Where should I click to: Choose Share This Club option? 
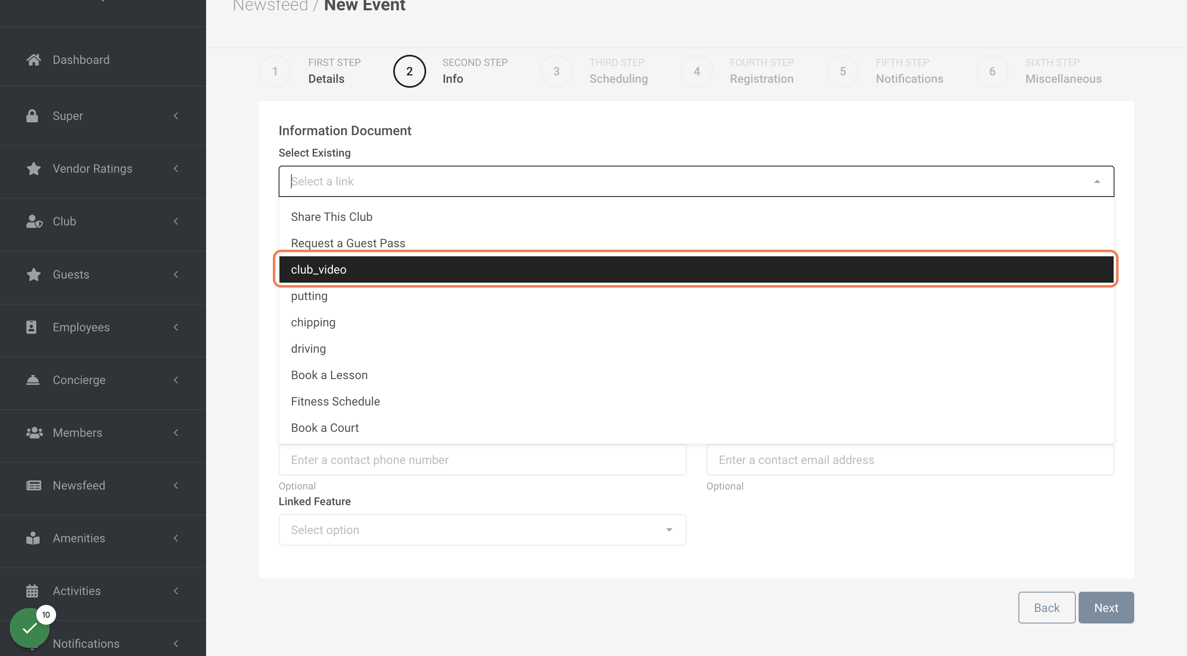click(696, 216)
